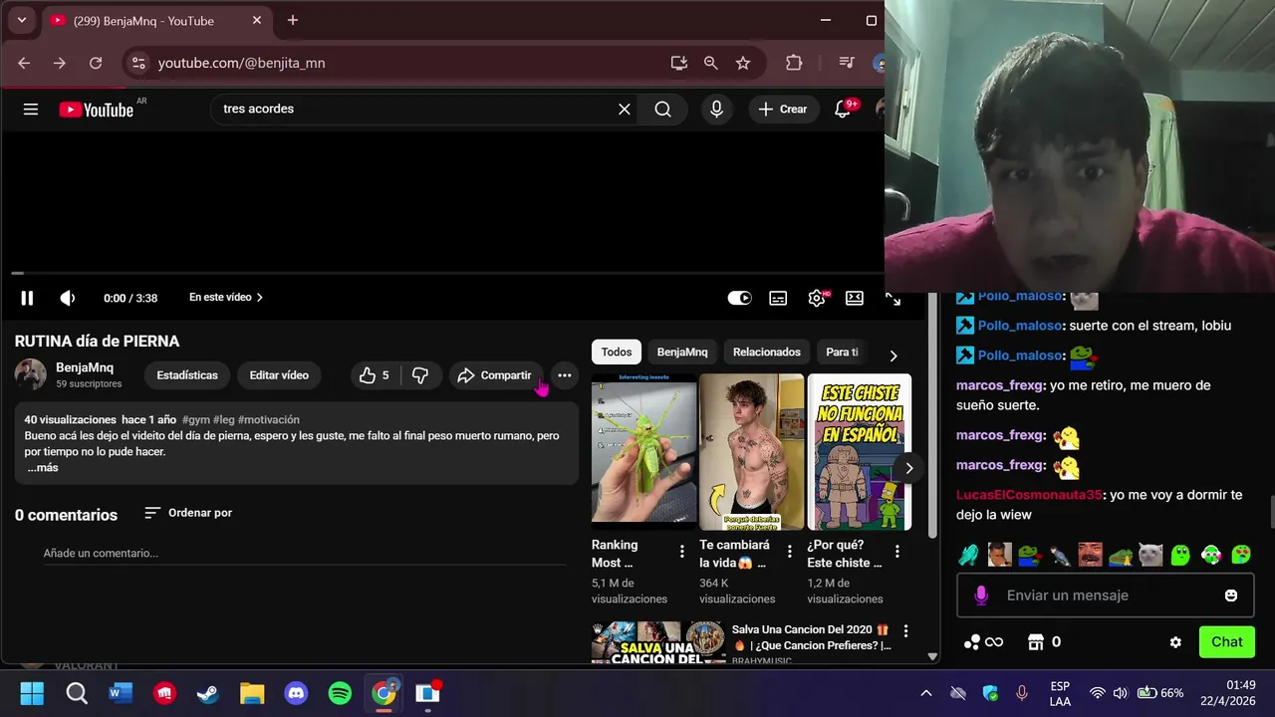1275x717 pixels.
Task: Mute the video volume
Action: pyautogui.click(x=68, y=298)
